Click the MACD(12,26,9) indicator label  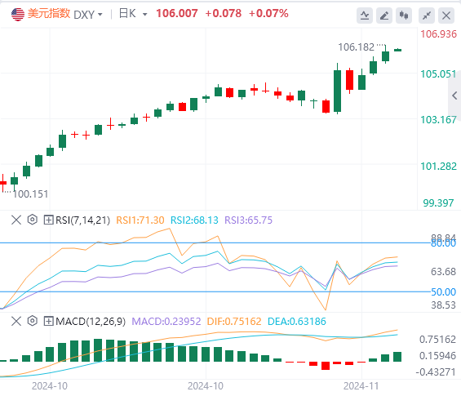pyautogui.click(x=91, y=321)
